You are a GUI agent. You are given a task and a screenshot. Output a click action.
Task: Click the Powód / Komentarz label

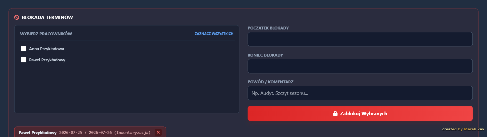(x=271, y=82)
